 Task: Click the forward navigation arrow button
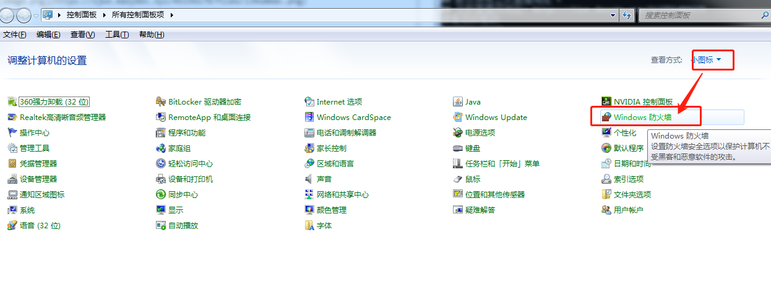[x=24, y=15]
